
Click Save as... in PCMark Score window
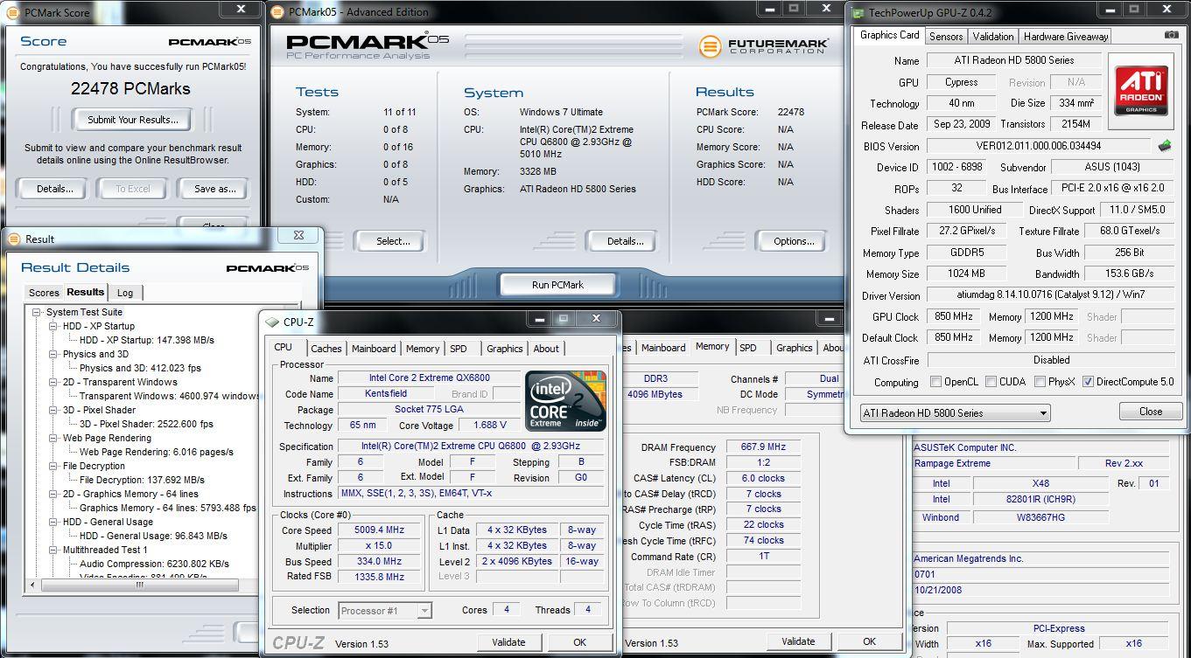[214, 189]
